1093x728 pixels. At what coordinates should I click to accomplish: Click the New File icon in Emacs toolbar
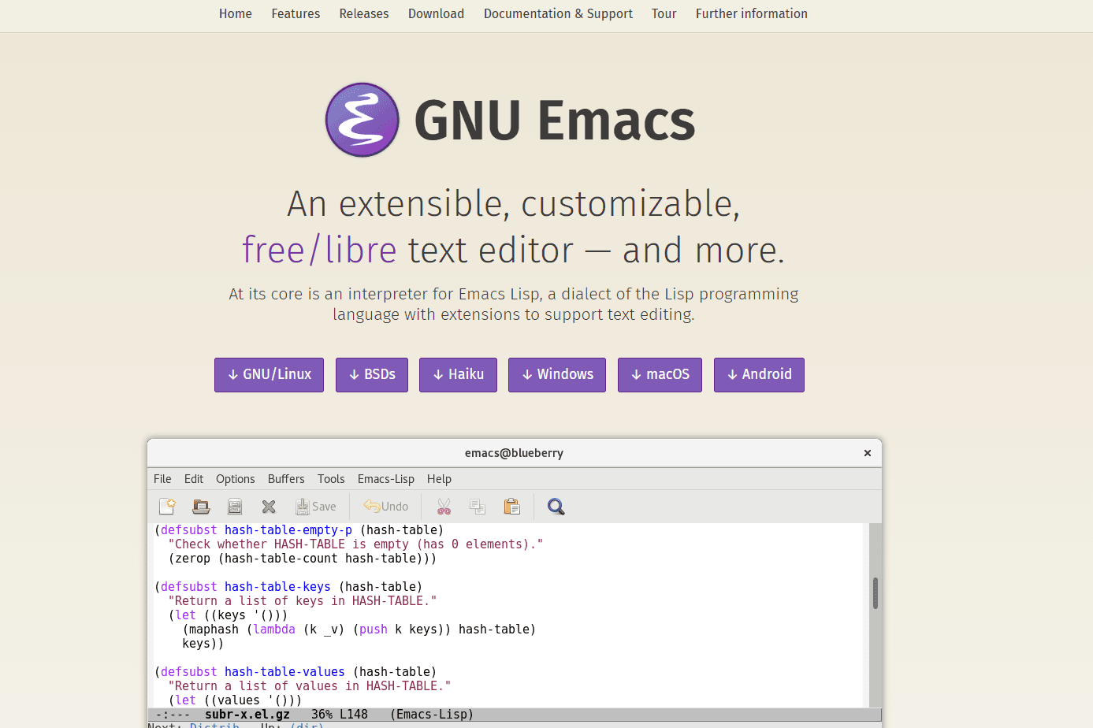coord(167,507)
